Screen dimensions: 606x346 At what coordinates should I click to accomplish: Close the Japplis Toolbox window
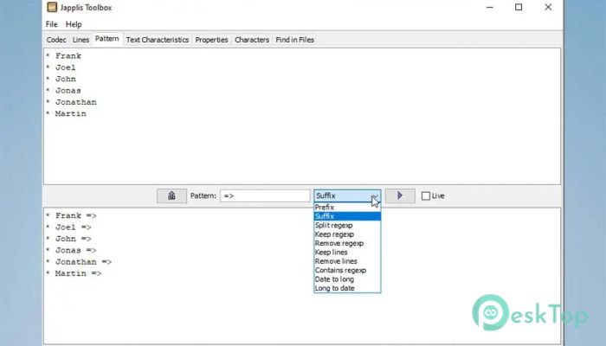tap(548, 7)
